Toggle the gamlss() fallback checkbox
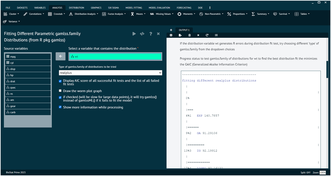 pos(60,97)
